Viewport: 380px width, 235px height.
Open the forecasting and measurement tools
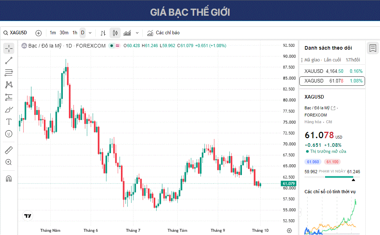[x=9, y=97]
